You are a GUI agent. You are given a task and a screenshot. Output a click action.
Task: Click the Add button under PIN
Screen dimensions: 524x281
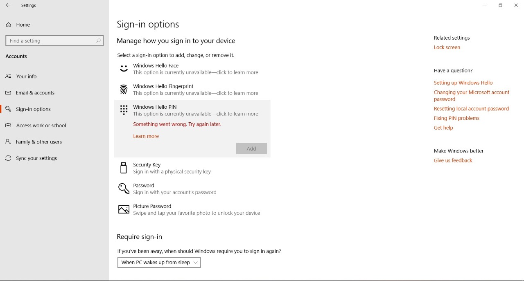click(251, 148)
